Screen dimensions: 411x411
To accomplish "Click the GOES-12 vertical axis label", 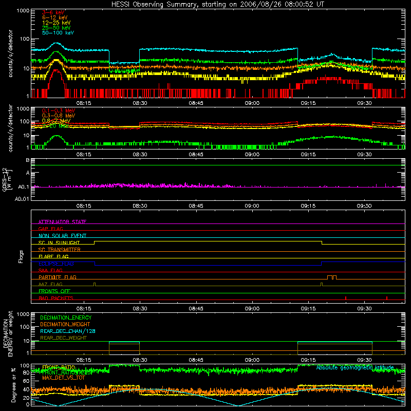I will pyautogui.click(x=7, y=179).
